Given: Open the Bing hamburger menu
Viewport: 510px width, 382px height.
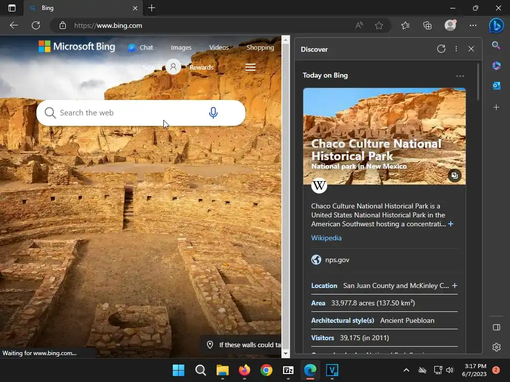Looking at the screenshot, I should pos(251,67).
